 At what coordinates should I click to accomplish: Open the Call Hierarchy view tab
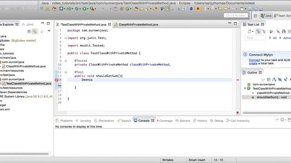click(x=238, y=121)
